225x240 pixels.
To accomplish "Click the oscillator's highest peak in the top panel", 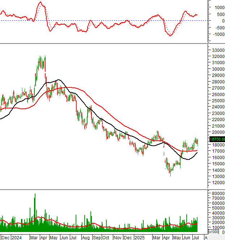I will click(40, 2).
